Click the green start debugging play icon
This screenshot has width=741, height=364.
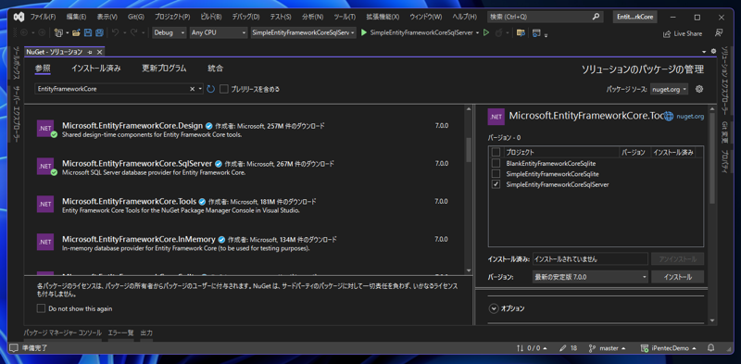click(364, 33)
